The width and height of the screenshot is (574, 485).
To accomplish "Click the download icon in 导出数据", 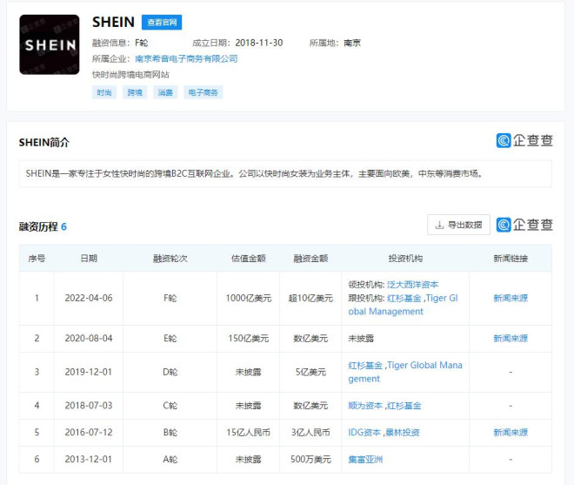I will 439,226.
